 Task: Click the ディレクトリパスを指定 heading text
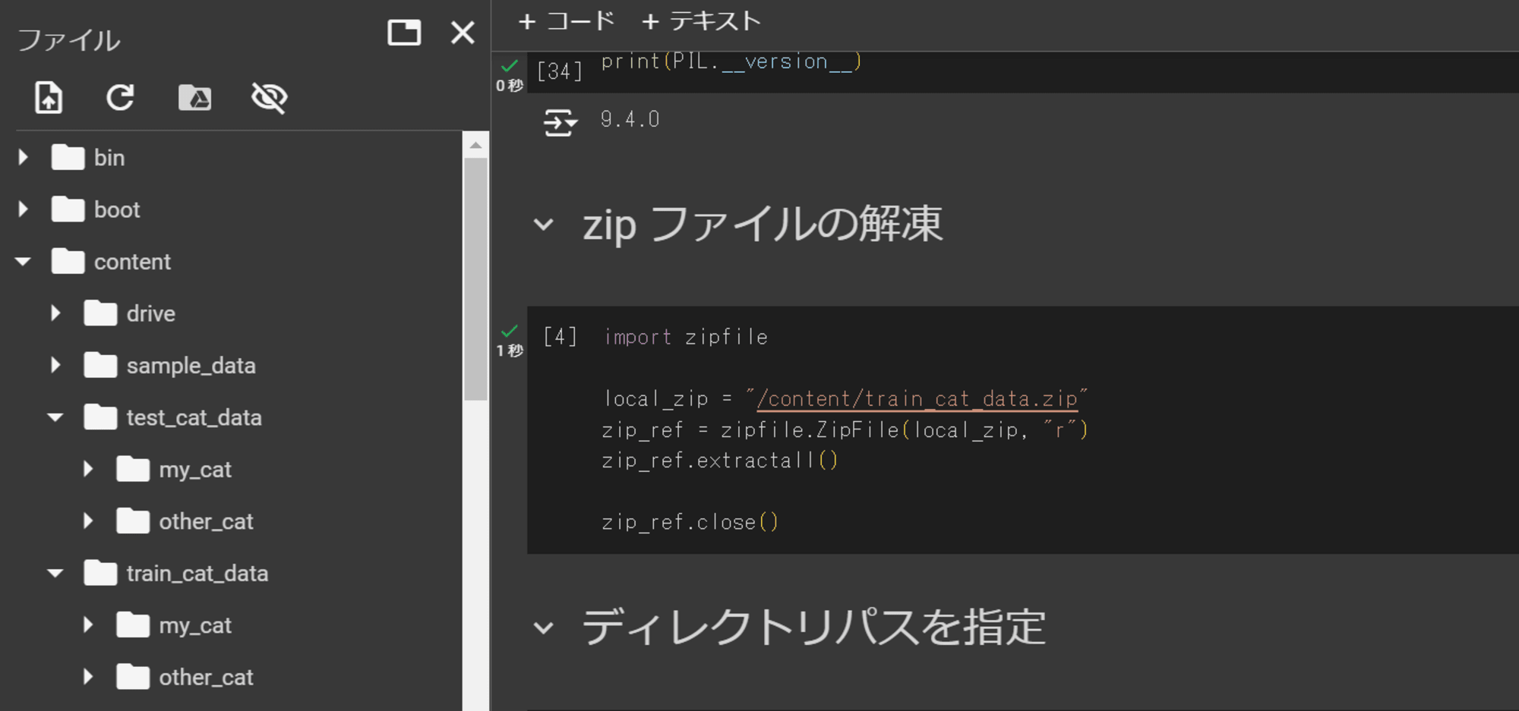pyautogui.click(x=813, y=628)
